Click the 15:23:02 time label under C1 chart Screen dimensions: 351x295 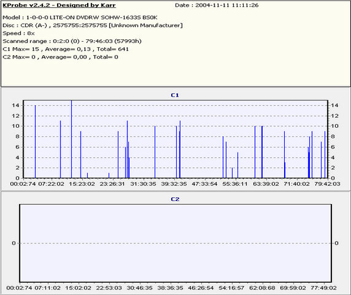coord(82,184)
